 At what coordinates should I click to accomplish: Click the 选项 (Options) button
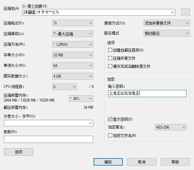[19, 152]
